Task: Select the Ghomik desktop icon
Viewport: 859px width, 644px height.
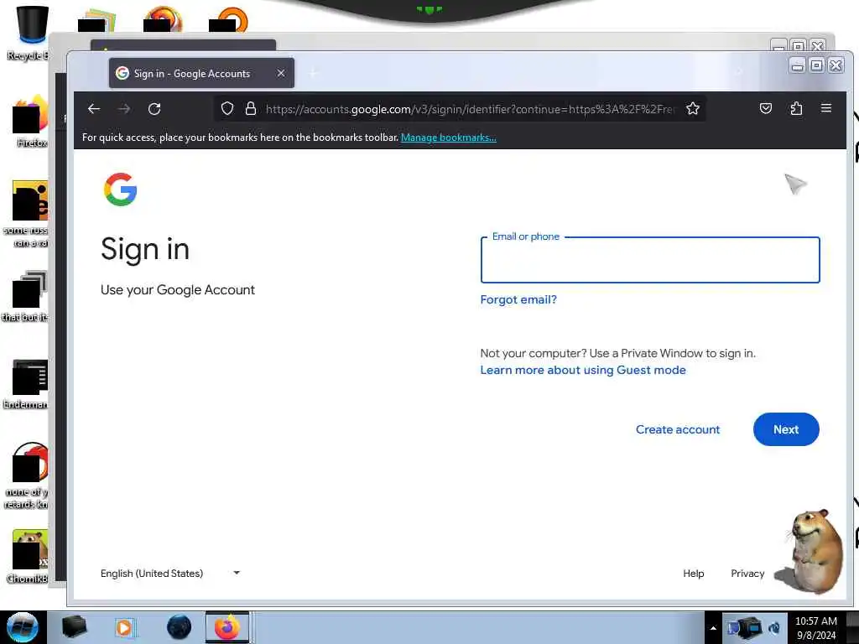Action: [x=28, y=556]
